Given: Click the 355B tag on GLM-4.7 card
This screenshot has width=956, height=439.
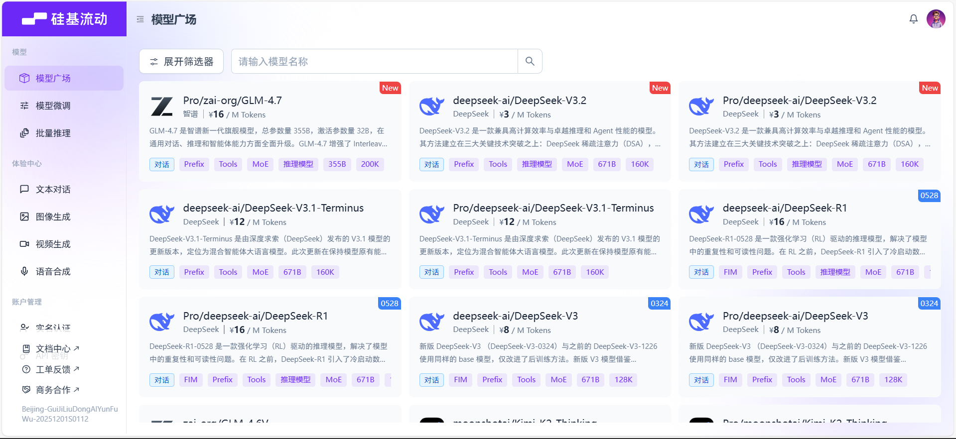Looking at the screenshot, I should (337, 164).
